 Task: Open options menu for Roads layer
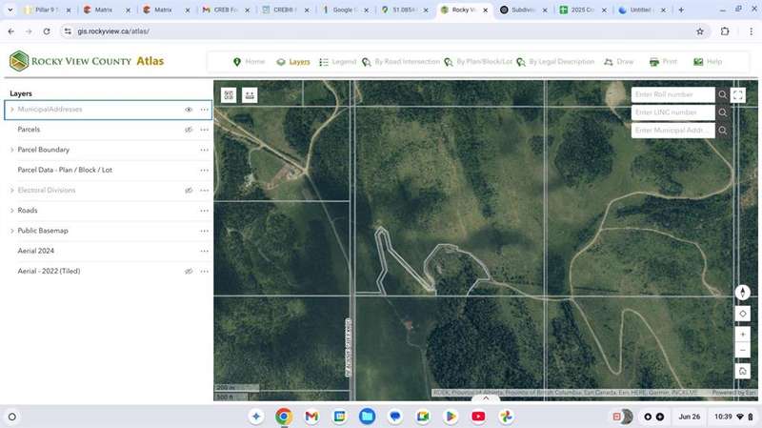204,211
